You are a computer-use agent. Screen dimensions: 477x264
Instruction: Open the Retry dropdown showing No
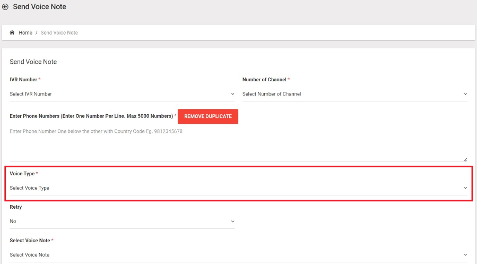pyautogui.click(x=122, y=222)
